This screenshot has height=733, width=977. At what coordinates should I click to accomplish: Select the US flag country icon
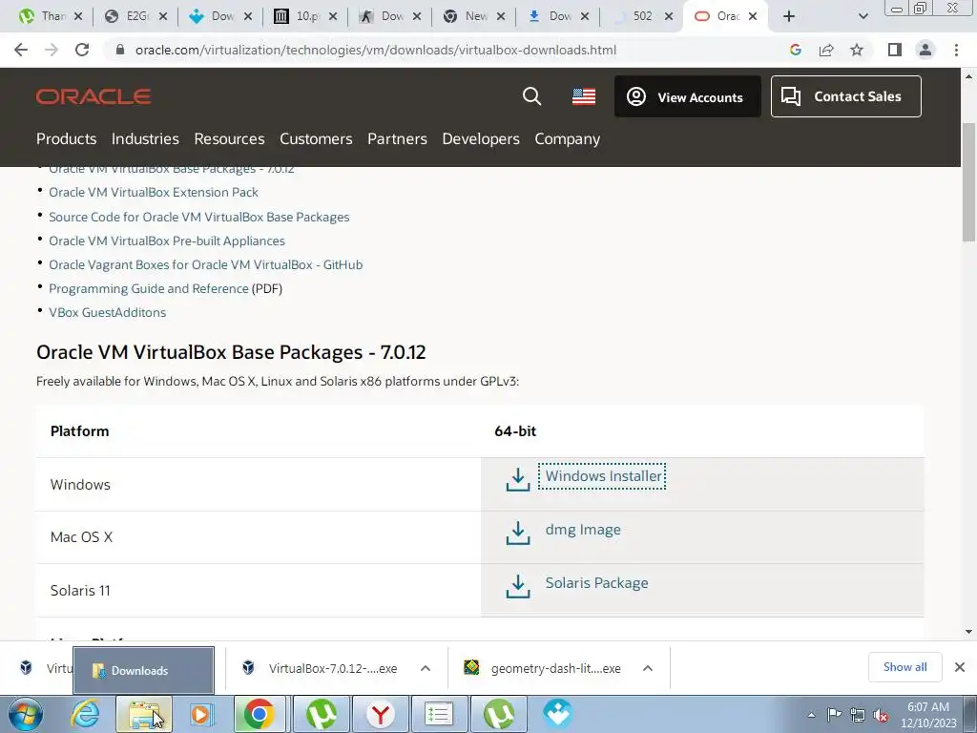tap(584, 96)
